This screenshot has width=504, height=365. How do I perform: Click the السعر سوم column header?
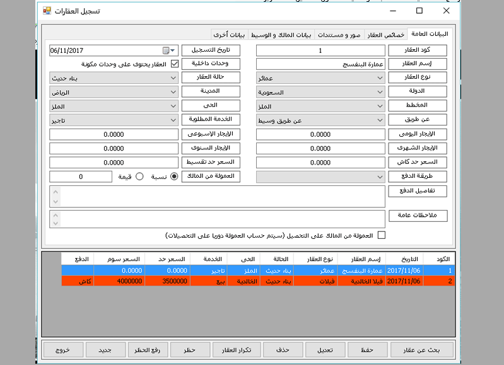click(119, 259)
